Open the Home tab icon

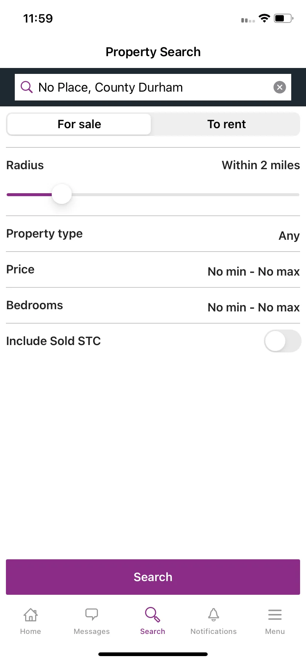[31, 615]
